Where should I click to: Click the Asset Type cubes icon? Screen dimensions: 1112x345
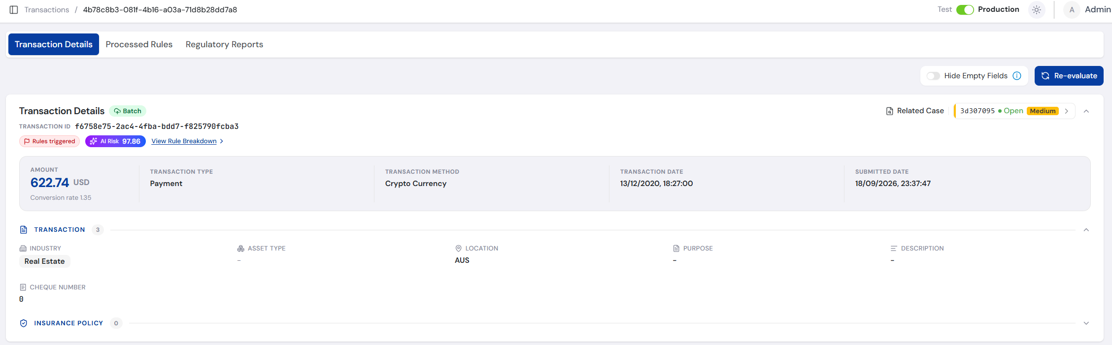[241, 249]
